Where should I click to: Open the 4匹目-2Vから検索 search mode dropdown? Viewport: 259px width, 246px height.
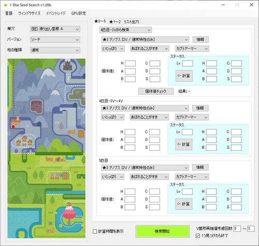pyautogui.click(x=125, y=30)
